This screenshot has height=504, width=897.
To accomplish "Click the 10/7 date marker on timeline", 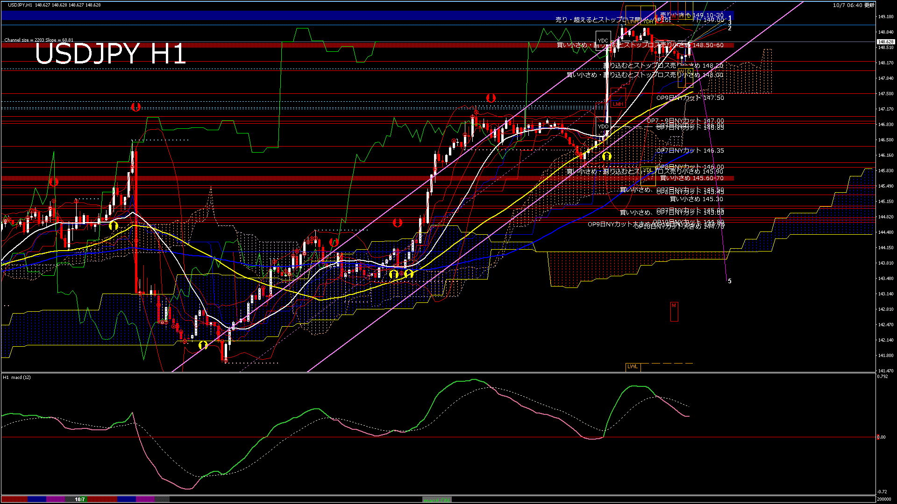I will tap(80, 499).
